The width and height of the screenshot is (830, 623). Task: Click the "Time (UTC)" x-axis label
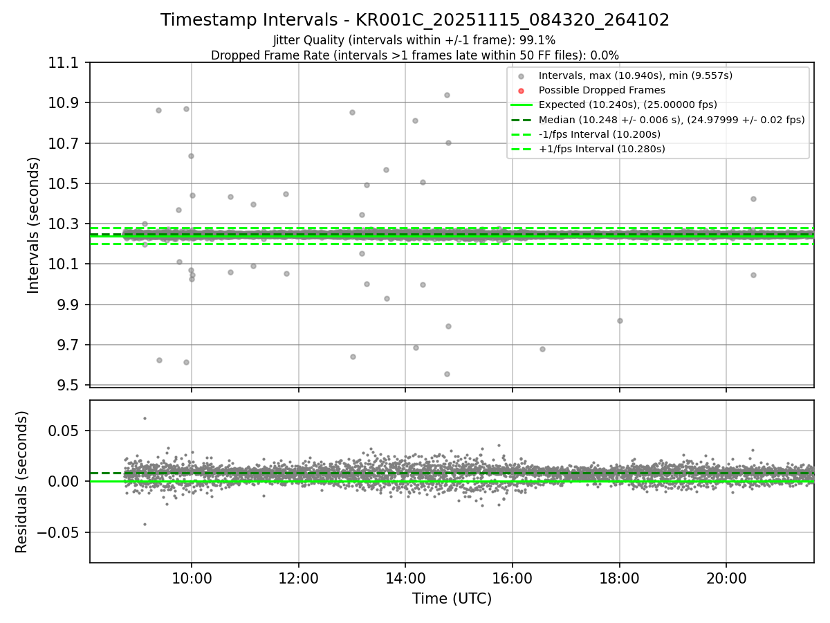tap(452, 599)
